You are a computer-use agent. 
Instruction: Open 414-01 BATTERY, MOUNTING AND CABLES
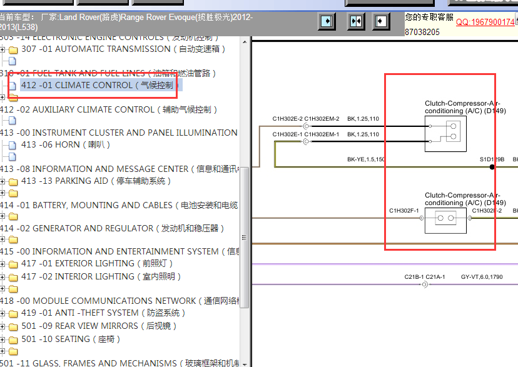coord(119,205)
